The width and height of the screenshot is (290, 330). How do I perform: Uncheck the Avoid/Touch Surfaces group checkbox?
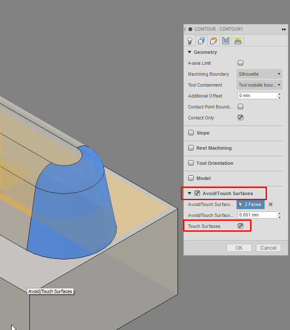pos(197,193)
